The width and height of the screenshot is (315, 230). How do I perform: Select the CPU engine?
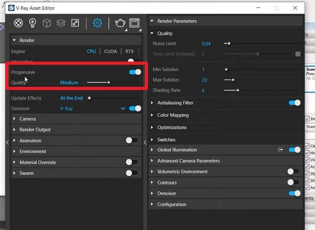pyautogui.click(x=91, y=52)
